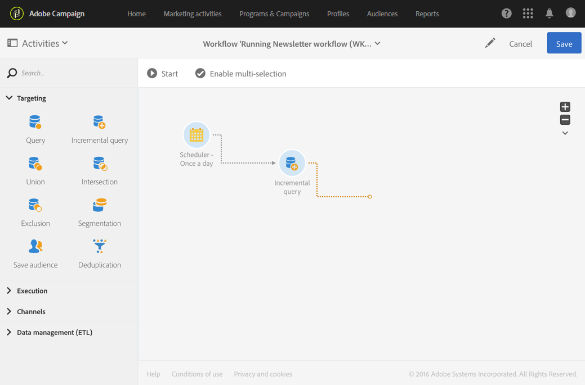Click the activities Search field
The width and height of the screenshot is (585, 385).
click(73, 73)
